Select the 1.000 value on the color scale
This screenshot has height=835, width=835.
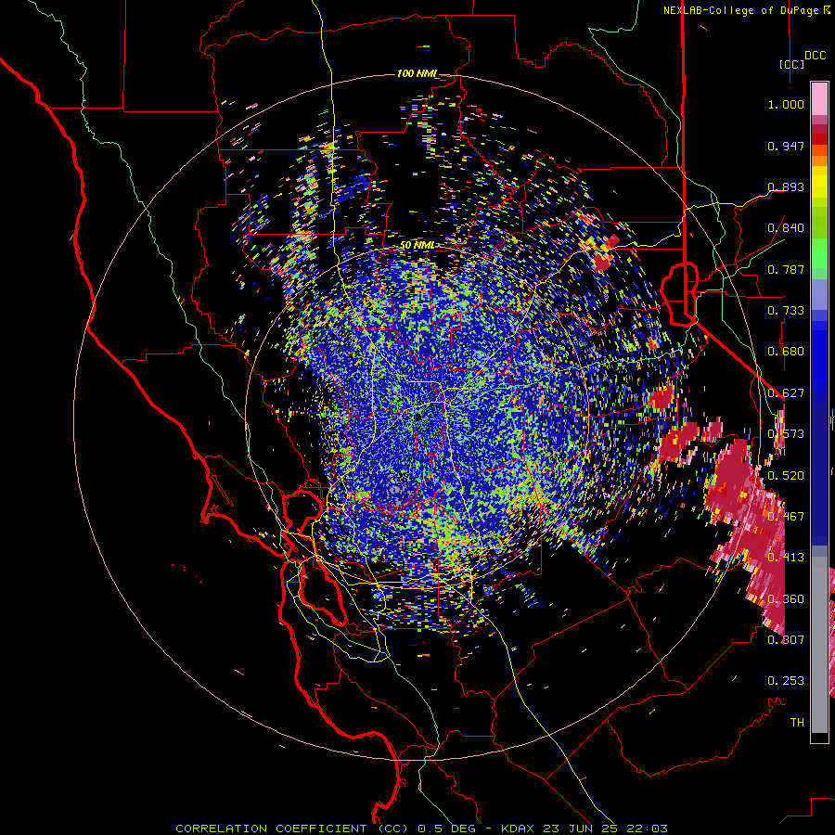tap(786, 104)
